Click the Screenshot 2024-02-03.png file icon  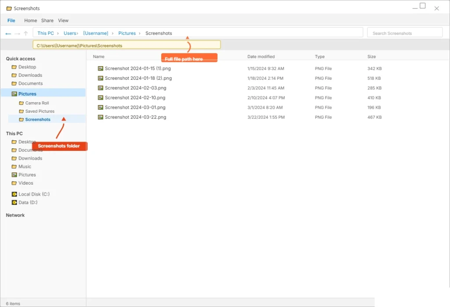click(x=100, y=88)
